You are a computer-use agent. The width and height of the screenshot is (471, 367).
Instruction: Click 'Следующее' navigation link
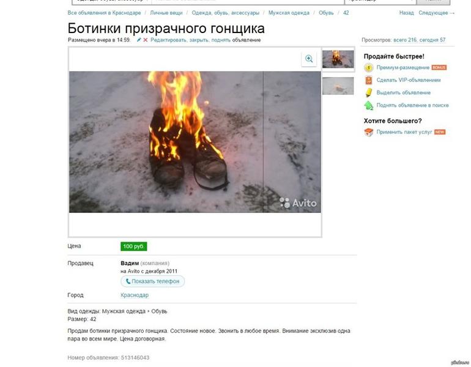437,13
